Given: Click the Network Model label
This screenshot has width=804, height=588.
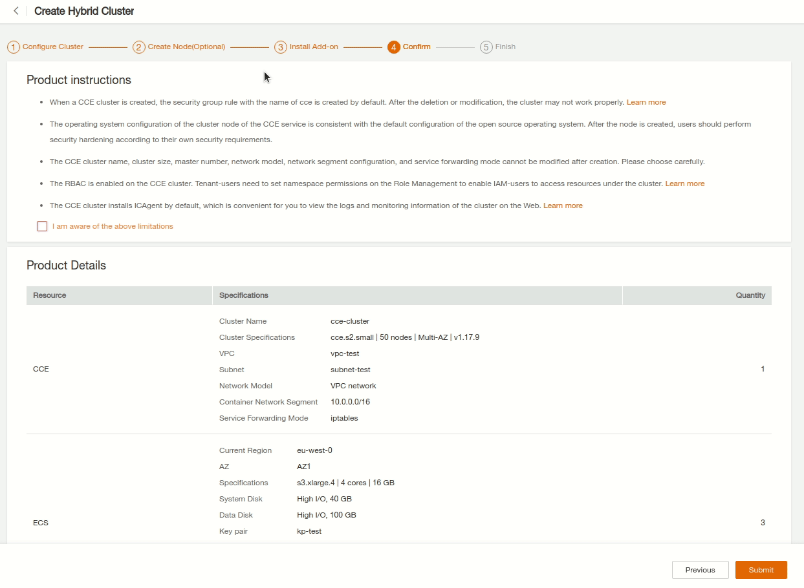Looking at the screenshot, I should (246, 386).
